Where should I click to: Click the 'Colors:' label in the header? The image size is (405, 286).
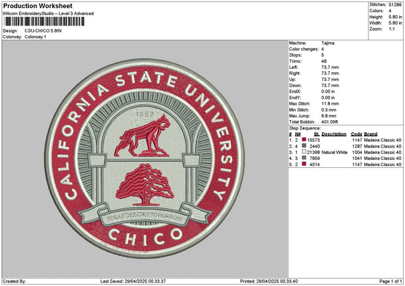(377, 11)
